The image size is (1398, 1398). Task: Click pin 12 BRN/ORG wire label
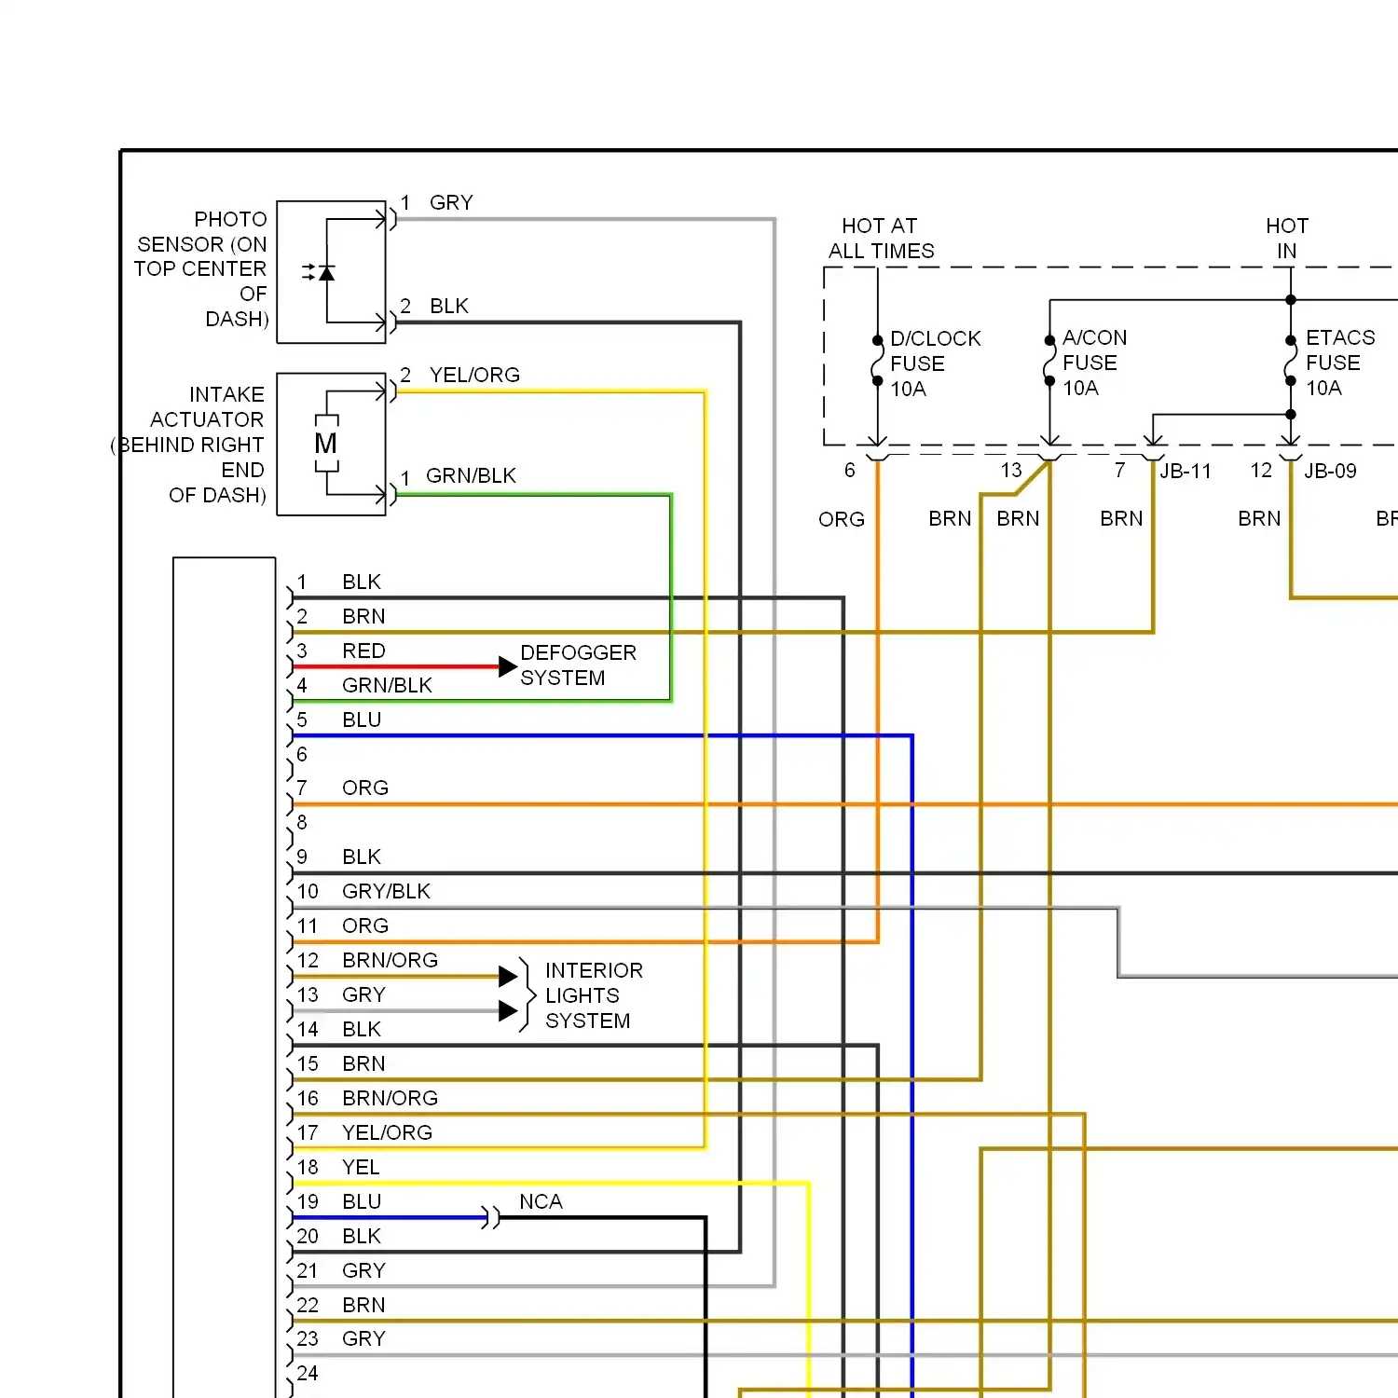[x=390, y=960]
